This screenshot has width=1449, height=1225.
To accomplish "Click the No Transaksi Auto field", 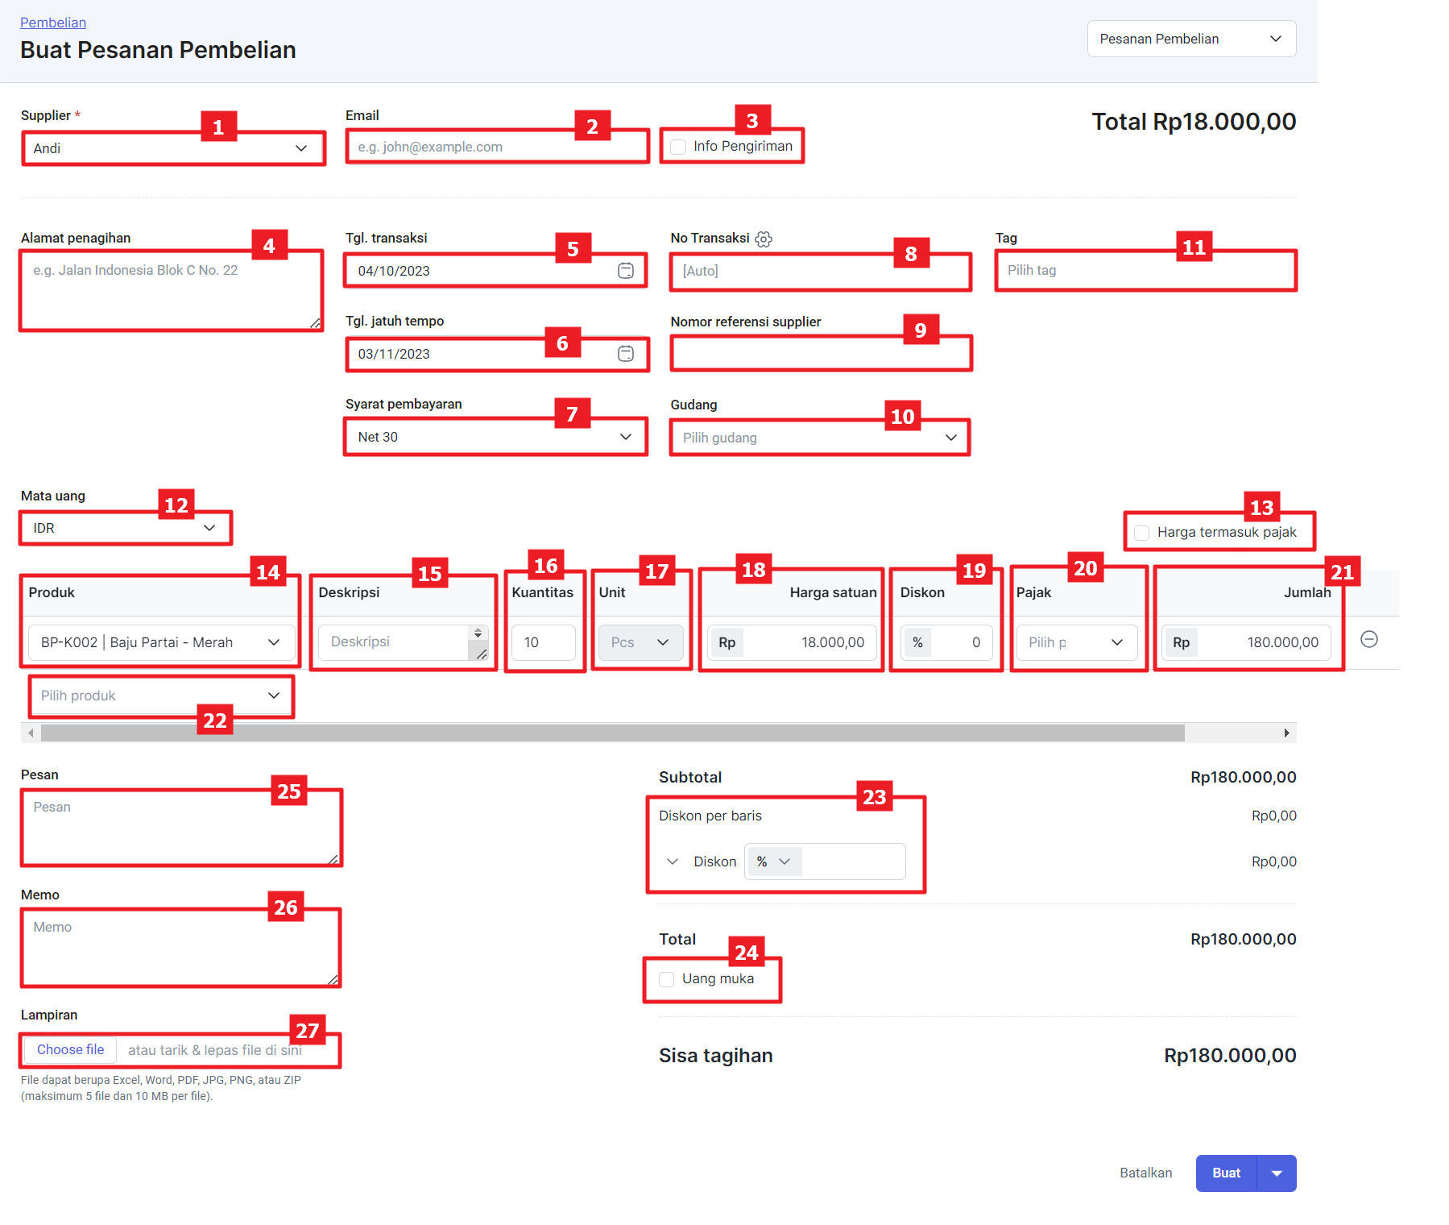I will pos(820,271).
